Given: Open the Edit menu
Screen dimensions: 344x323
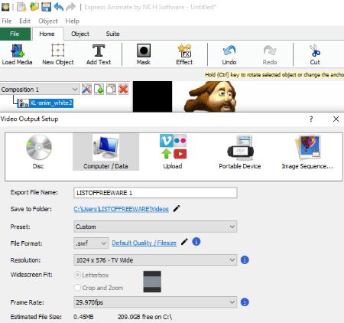Looking at the screenshot, I should [24, 21].
